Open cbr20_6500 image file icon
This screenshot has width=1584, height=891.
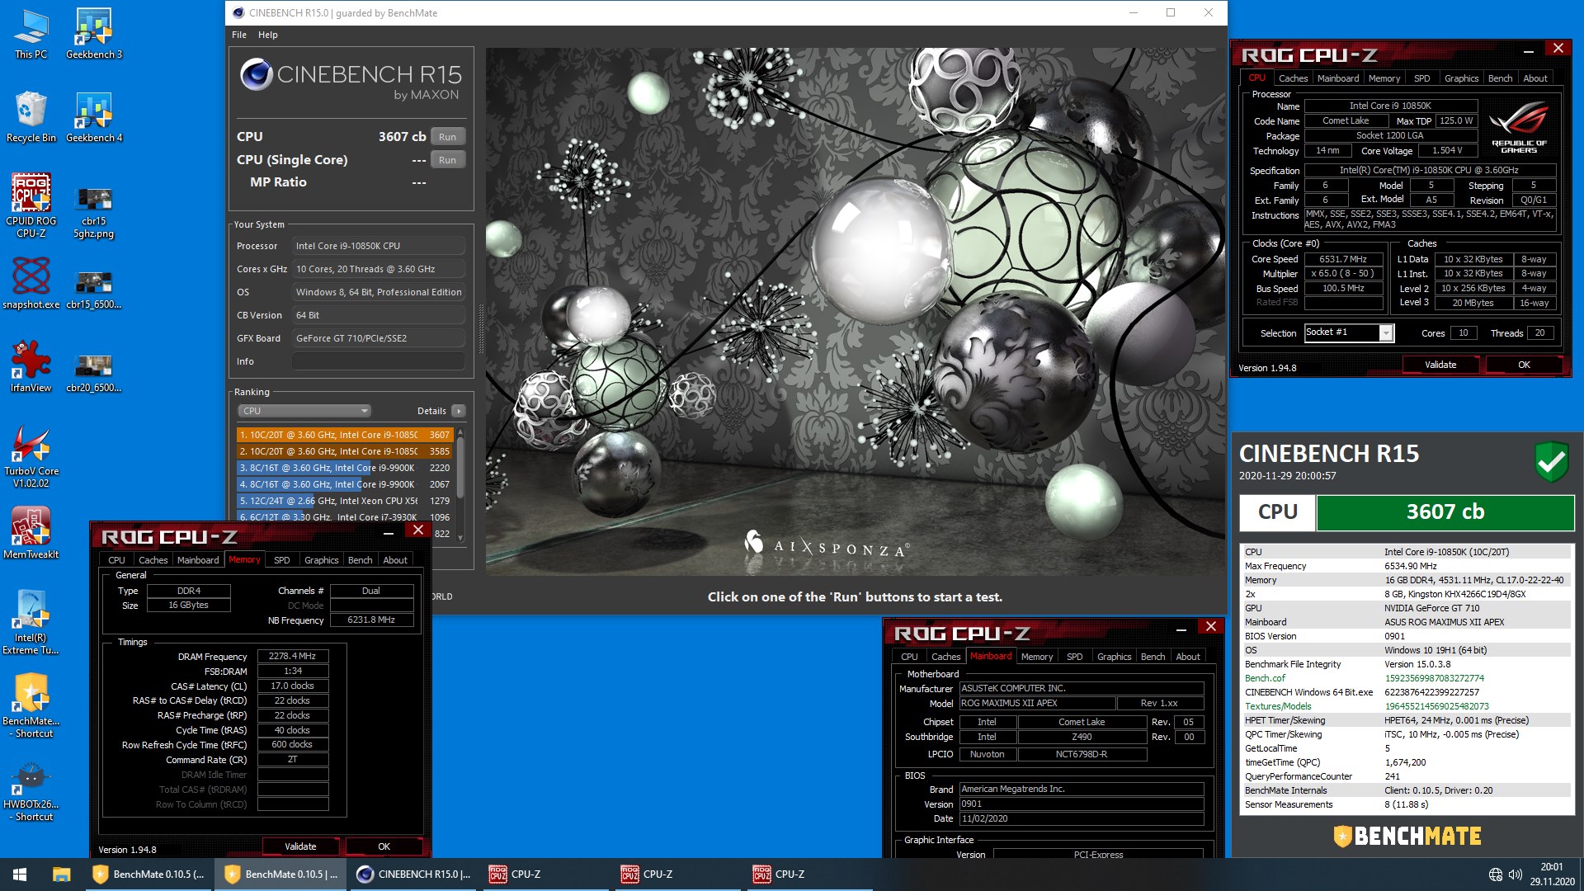[x=94, y=372]
